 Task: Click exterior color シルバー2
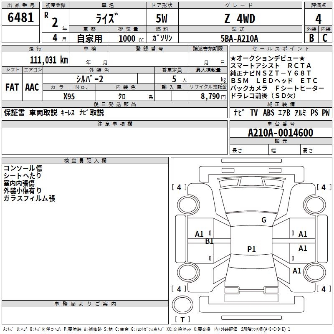click(x=90, y=79)
